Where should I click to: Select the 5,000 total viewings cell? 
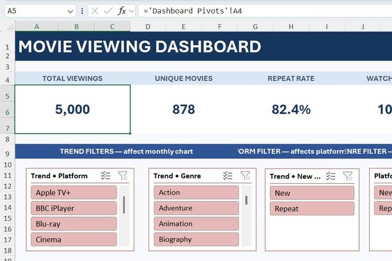(x=72, y=109)
